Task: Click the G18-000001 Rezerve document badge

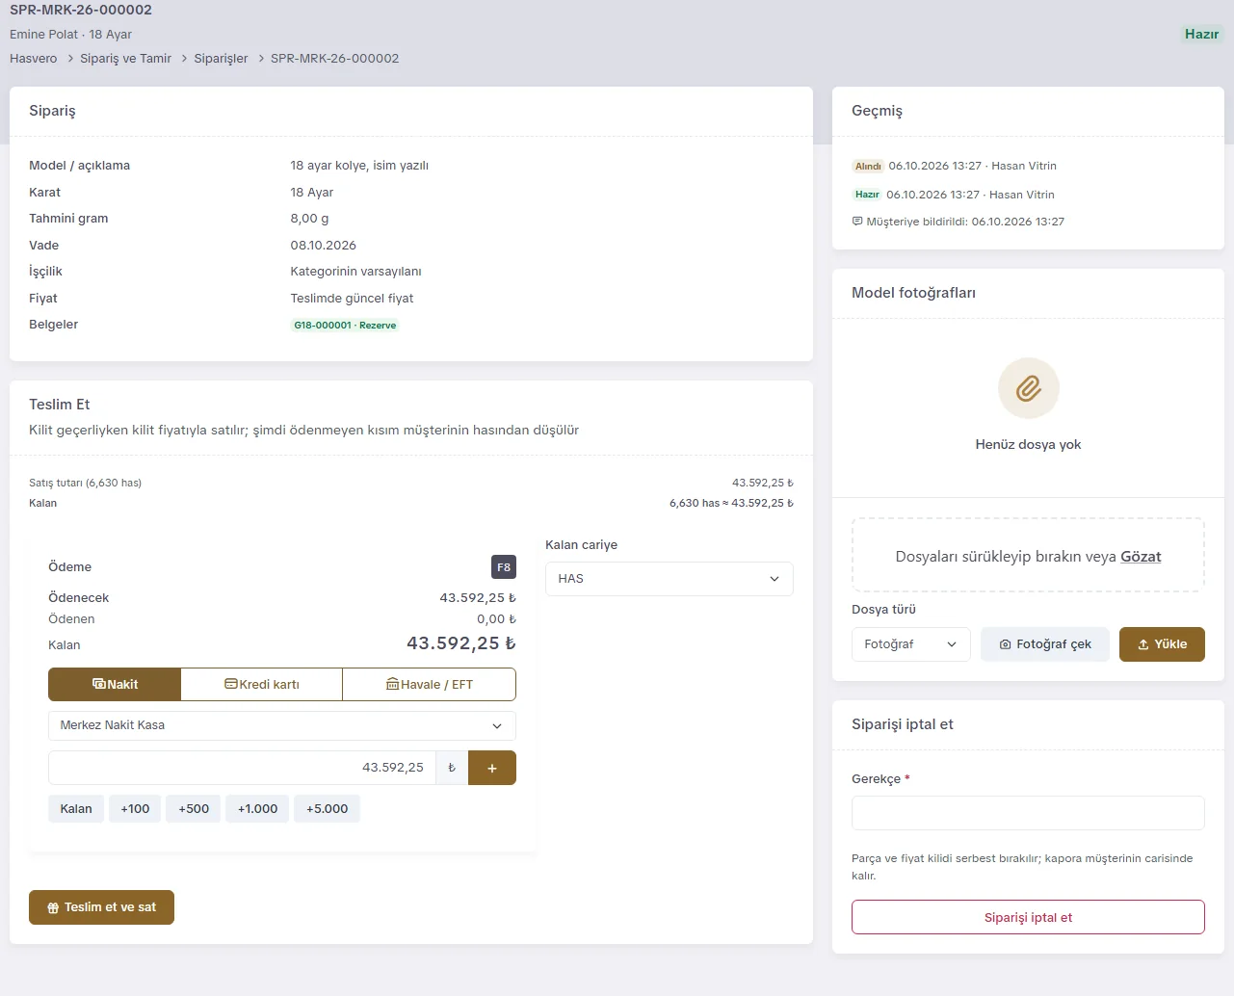Action: 345,326
